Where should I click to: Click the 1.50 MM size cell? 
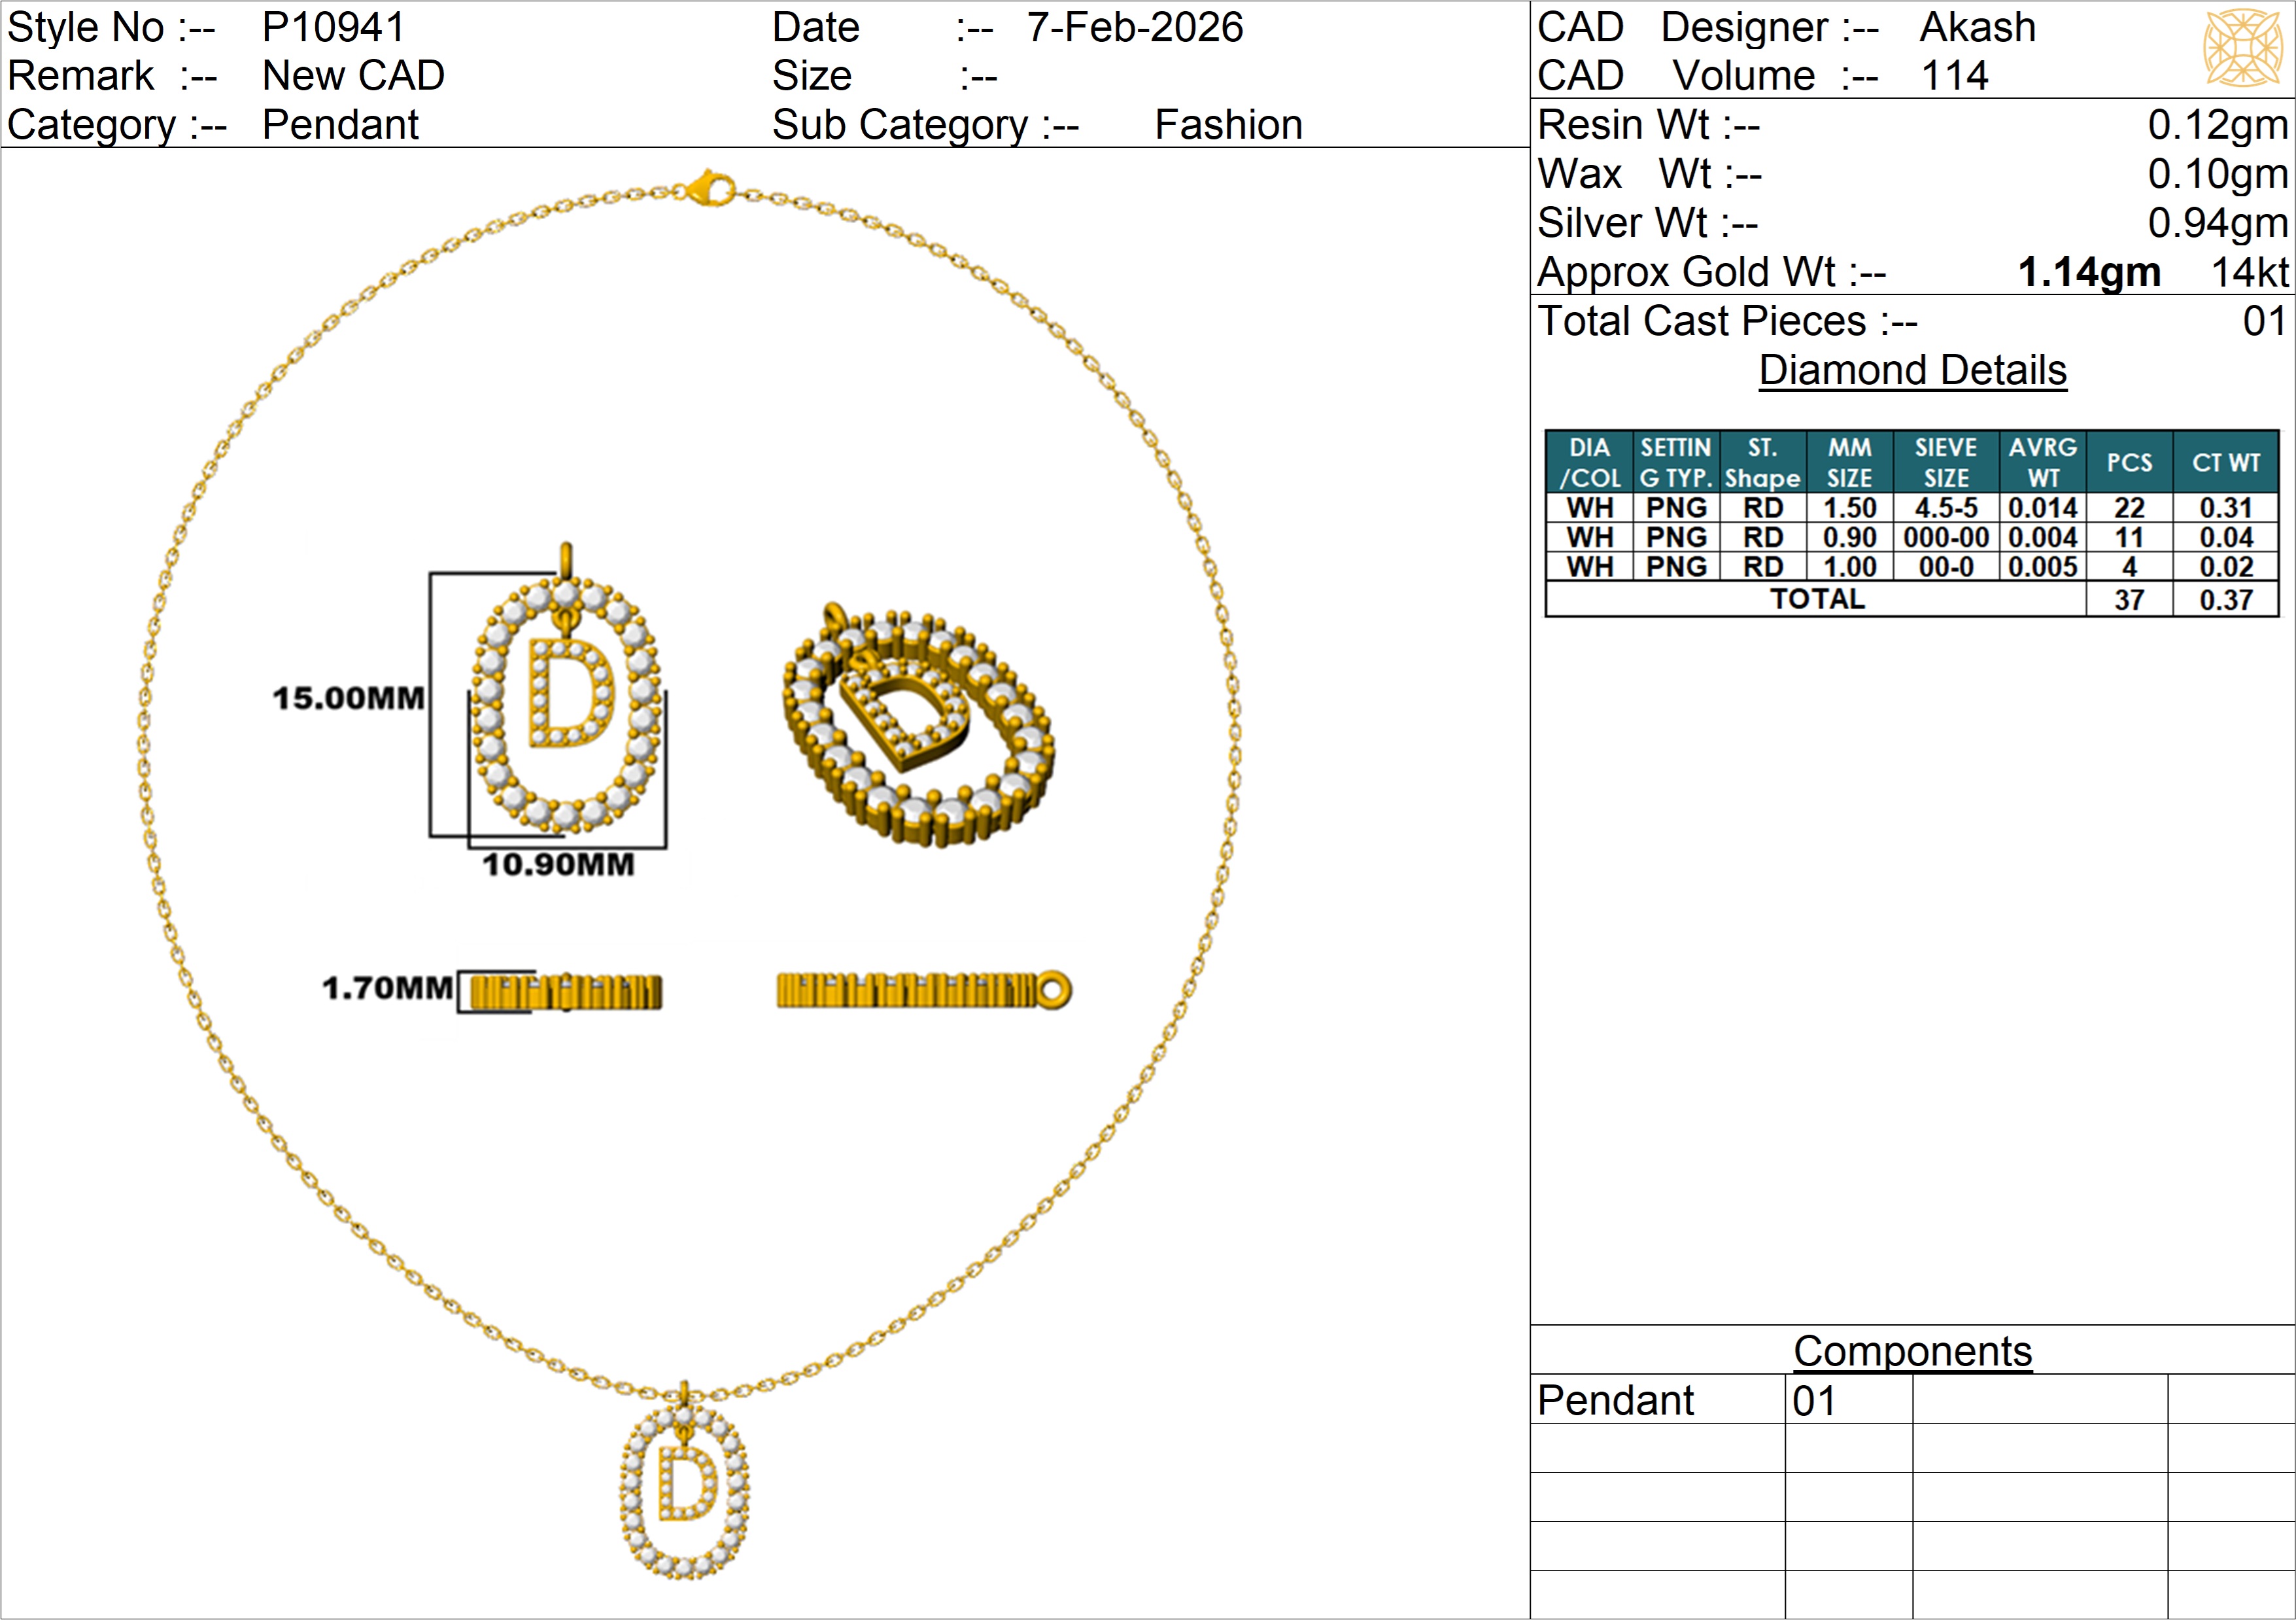1849,508
